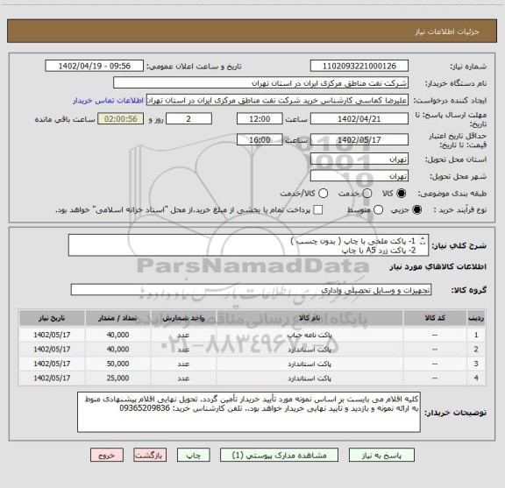Screen dimensions: 505x488
Task: Click the price validity date 1402/05/17
Action: (x=359, y=139)
